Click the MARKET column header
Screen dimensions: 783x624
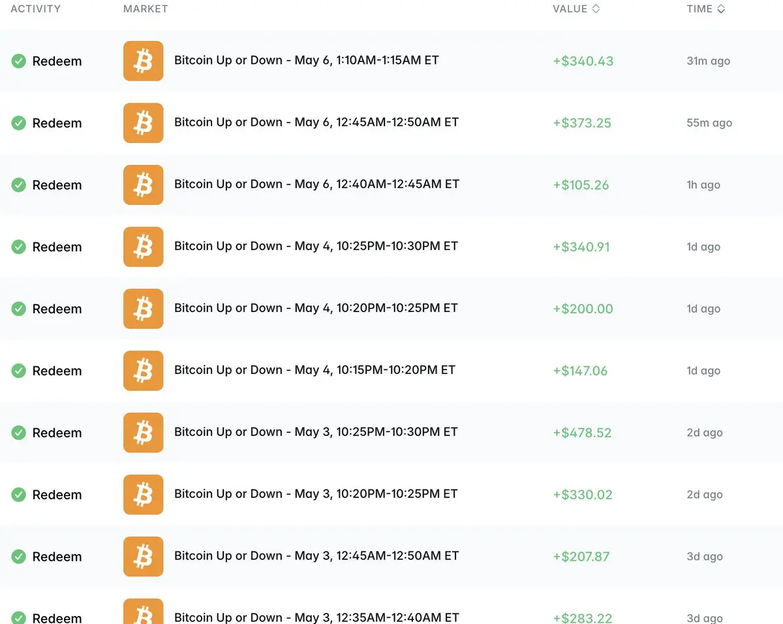click(x=146, y=9)
